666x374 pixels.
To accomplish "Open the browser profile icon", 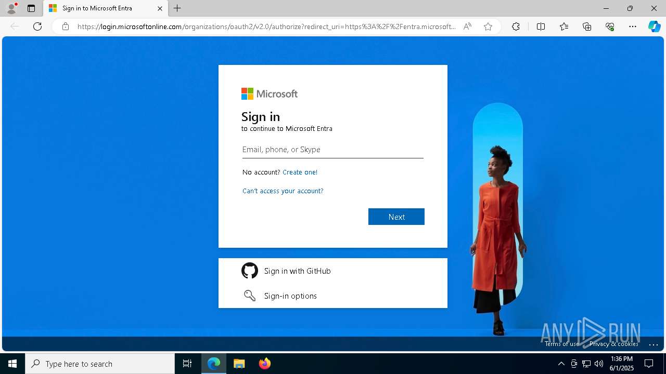I will [11, 8].
